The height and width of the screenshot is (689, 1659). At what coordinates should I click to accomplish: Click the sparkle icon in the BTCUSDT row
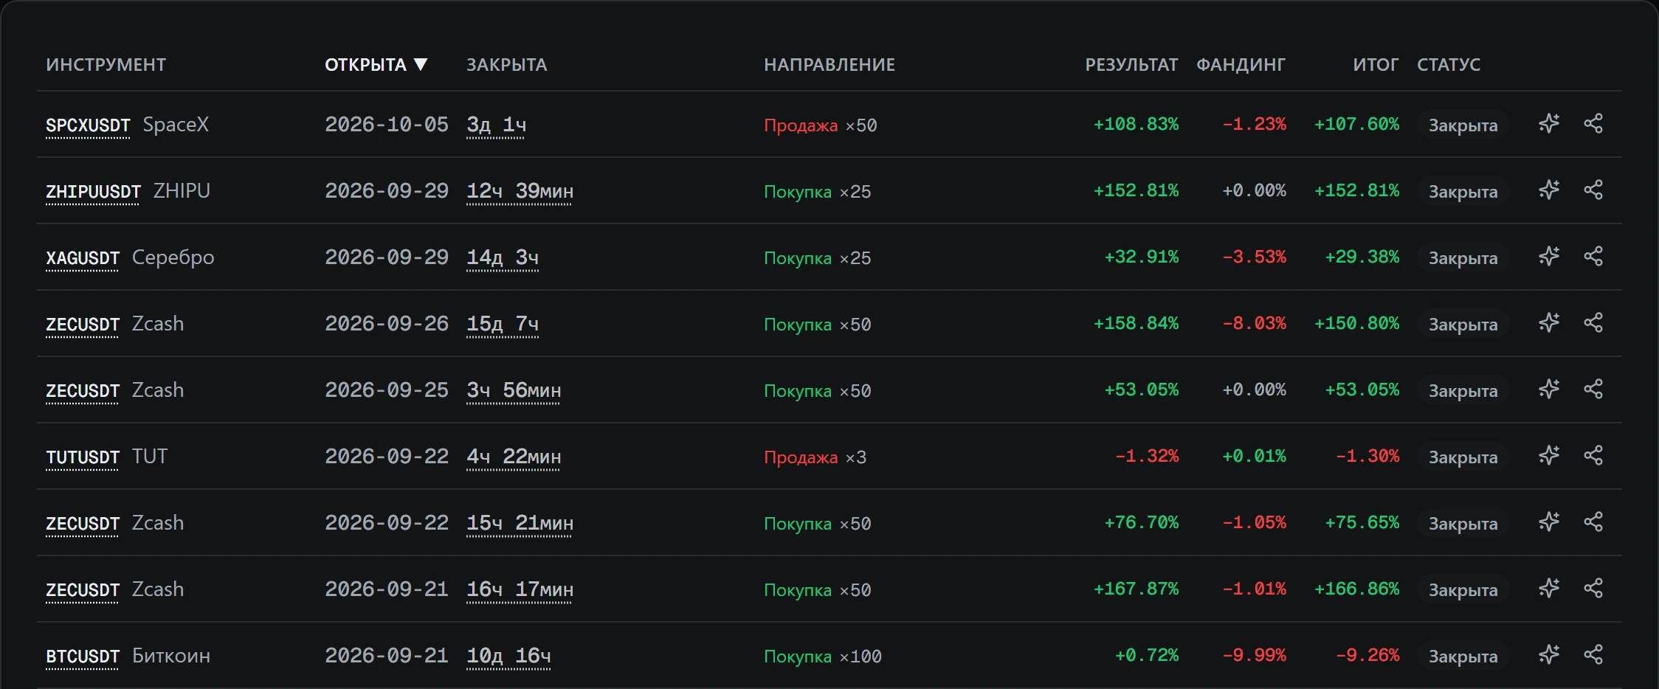pyautogui.click(x=1549, y=655)
